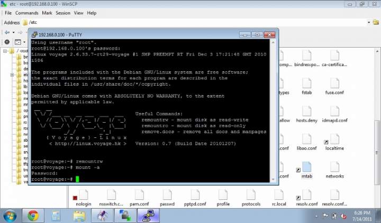This screenshot has height=223, width=381.
Task: Select the libao.conf file
Action: click(x=306, y=142)
